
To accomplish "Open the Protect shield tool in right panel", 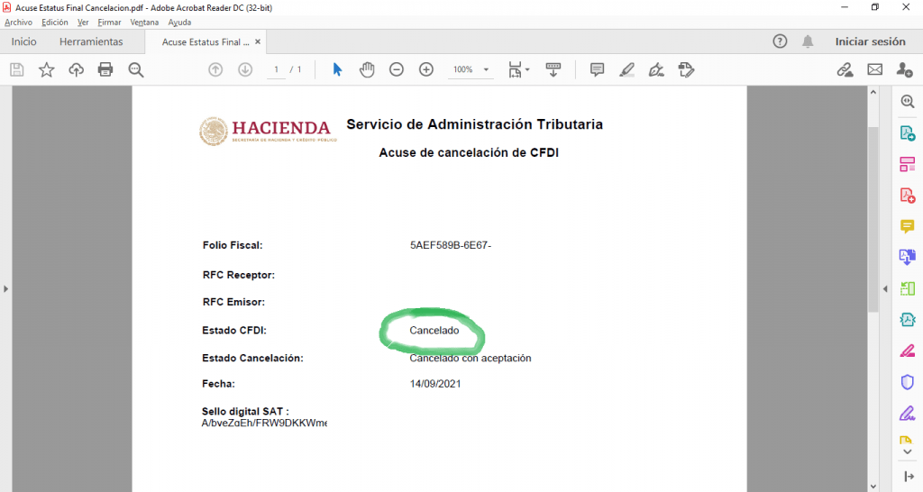I will click(908, 382).
